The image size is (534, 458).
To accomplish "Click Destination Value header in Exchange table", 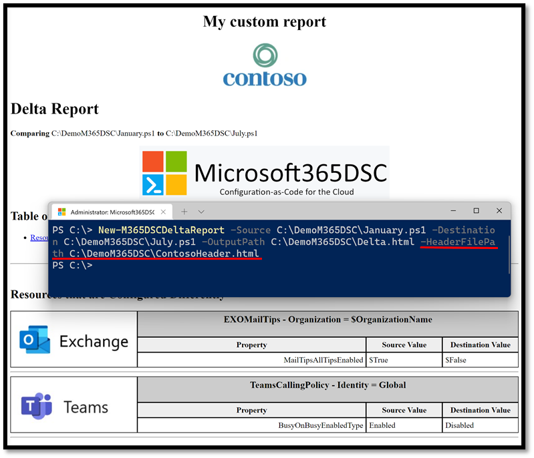I will (x=480, y=345).
